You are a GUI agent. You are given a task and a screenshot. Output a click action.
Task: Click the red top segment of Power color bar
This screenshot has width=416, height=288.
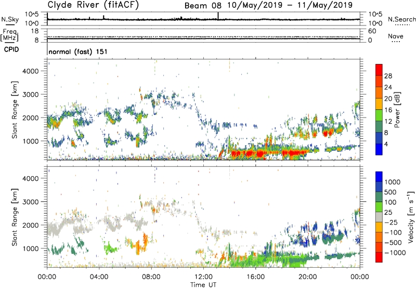(x=379, y=70)
